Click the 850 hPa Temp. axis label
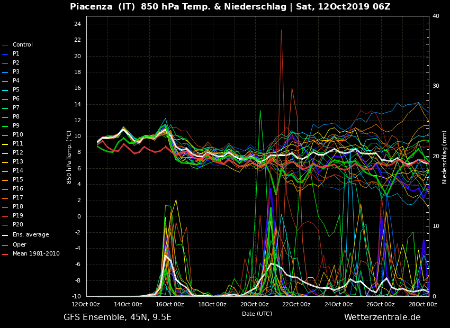Image resolution: width=450 pixels, height=328 pixels. (69, 157)
